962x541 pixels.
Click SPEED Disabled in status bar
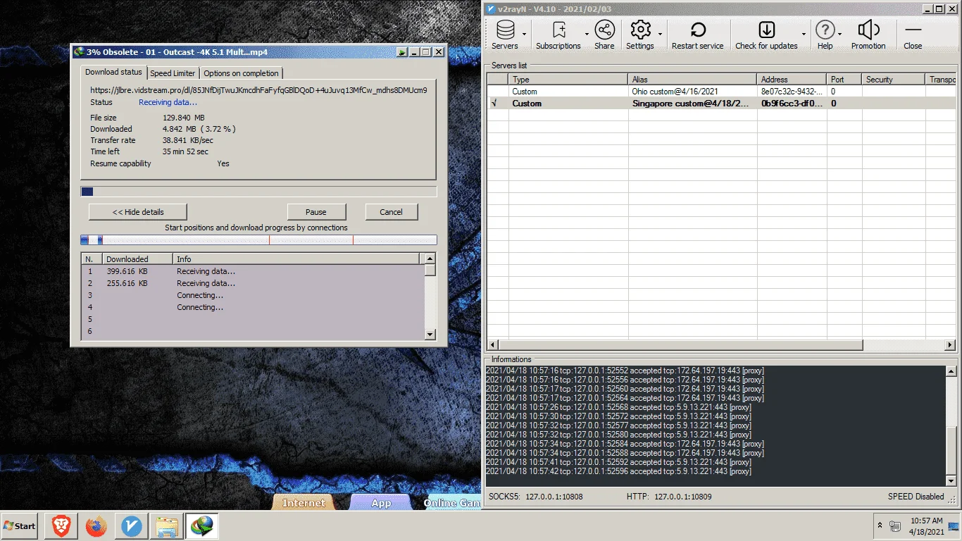coord(916,497)
